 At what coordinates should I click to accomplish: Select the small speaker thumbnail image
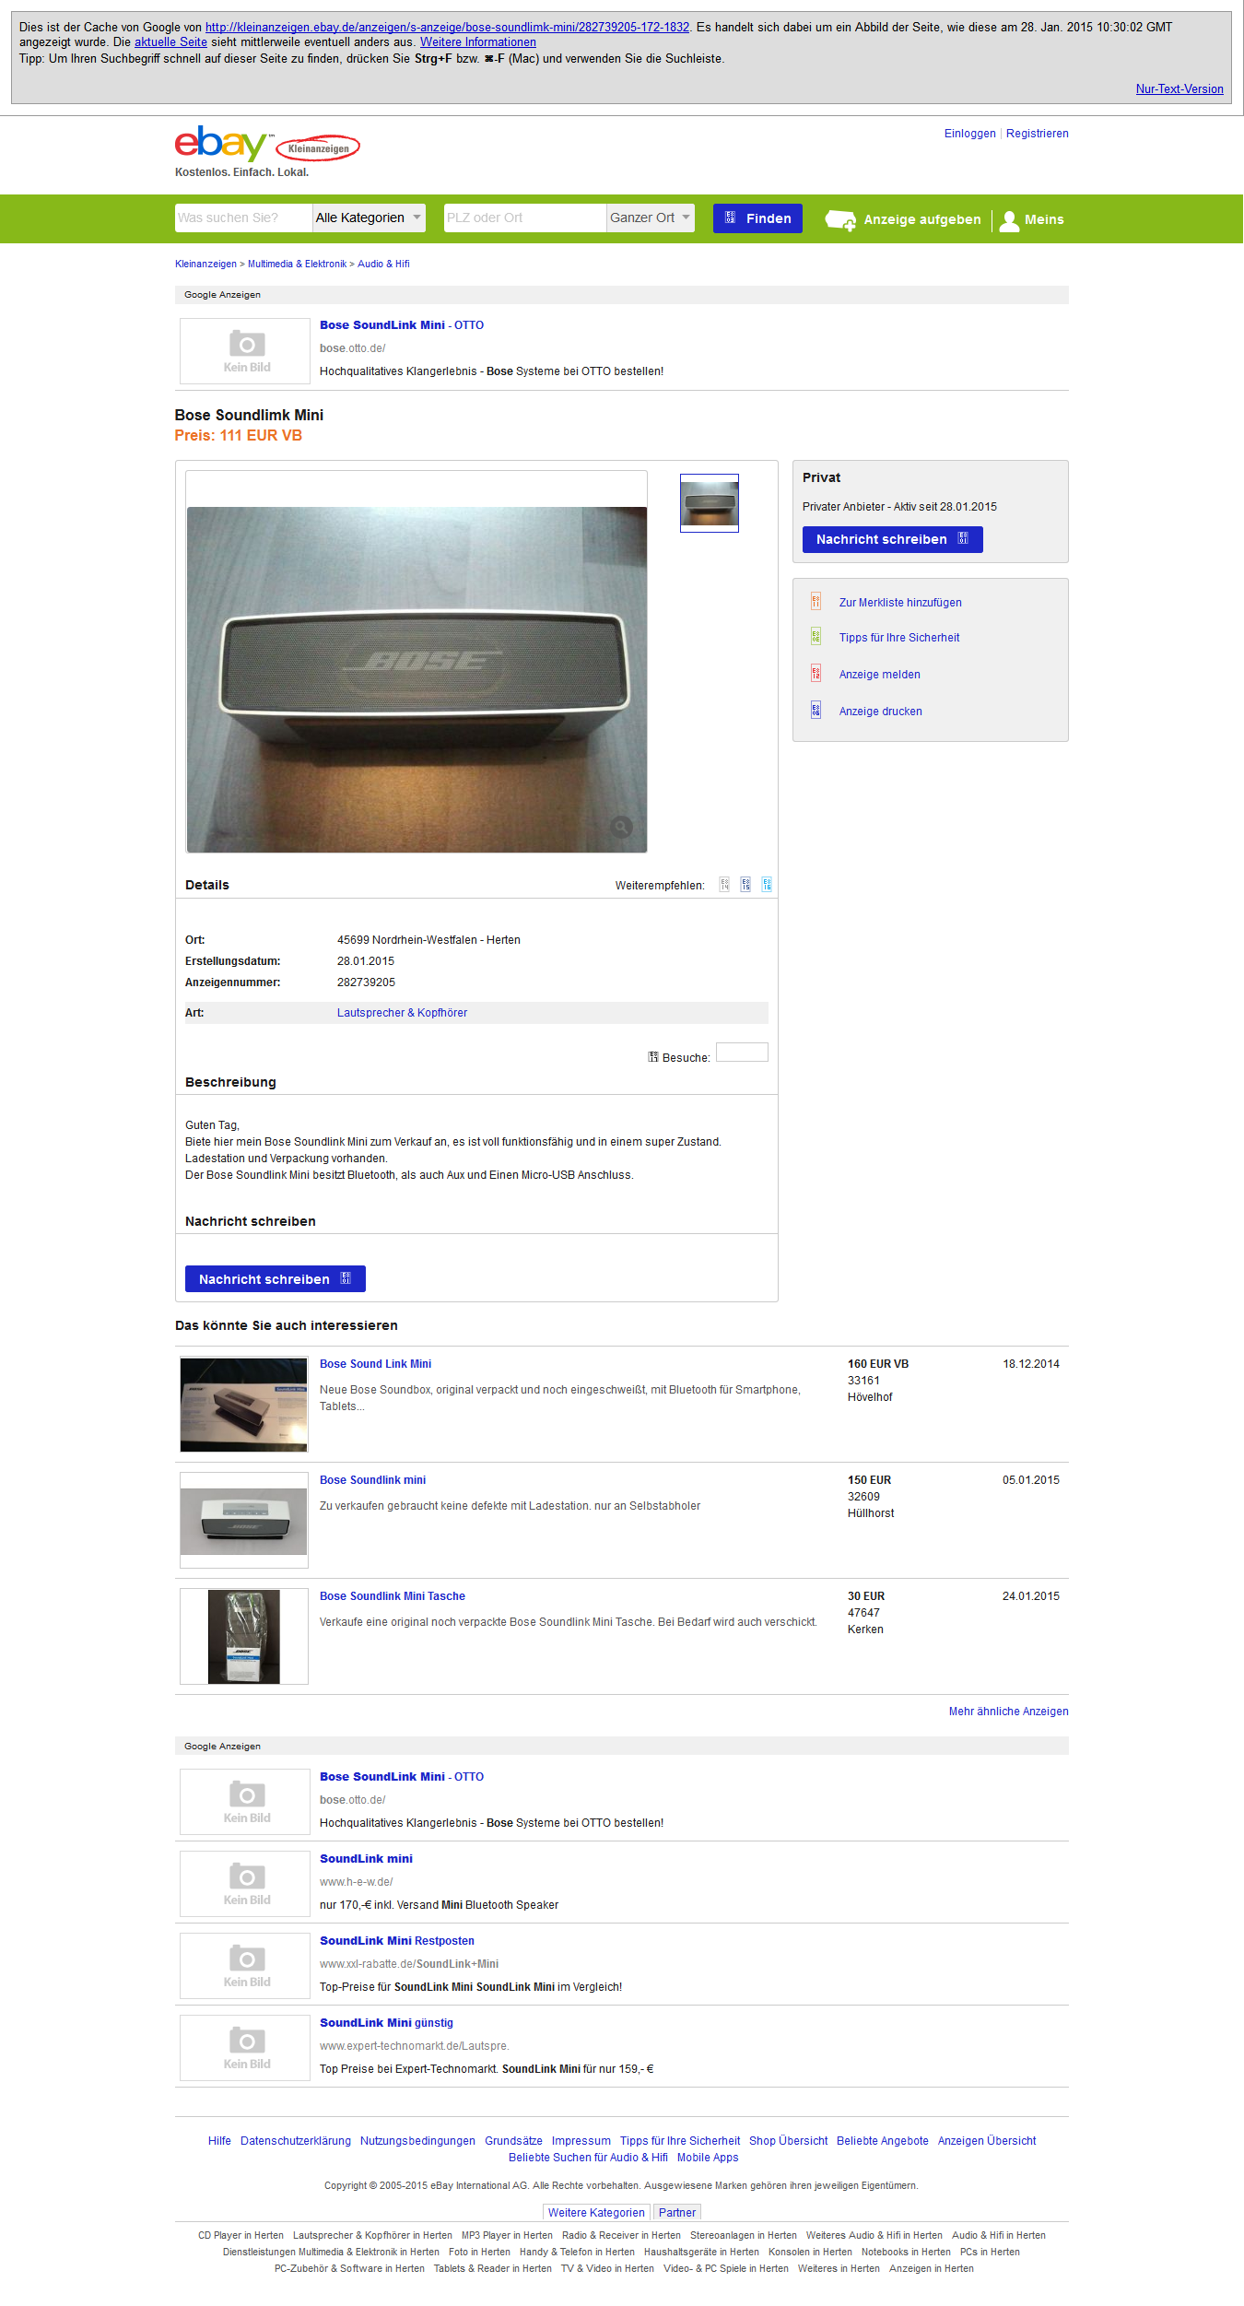click(710, 503)
